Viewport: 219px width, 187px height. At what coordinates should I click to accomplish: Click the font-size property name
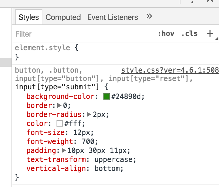(46, 132)
